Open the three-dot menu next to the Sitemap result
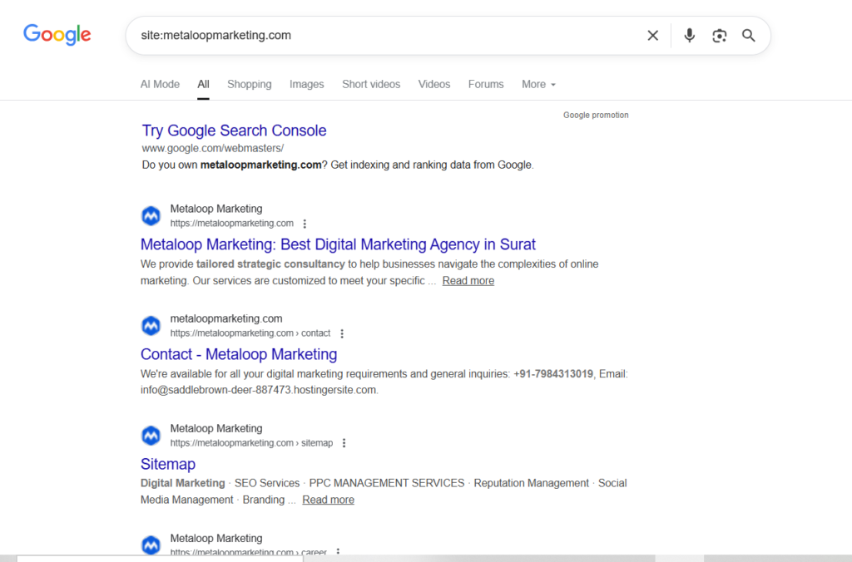Screen dimensions: 852x562 click(x=344, y=442)
